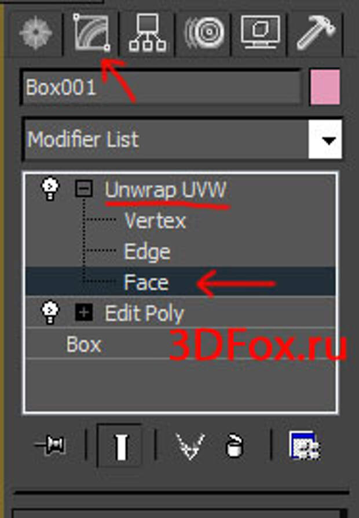Toggle the Edit Poly lightbulb
359x518 pixels.
point(50,312)
